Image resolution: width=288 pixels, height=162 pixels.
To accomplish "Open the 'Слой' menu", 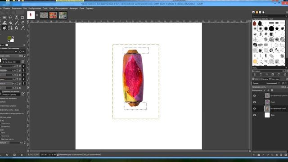I will tap(45, 9).
